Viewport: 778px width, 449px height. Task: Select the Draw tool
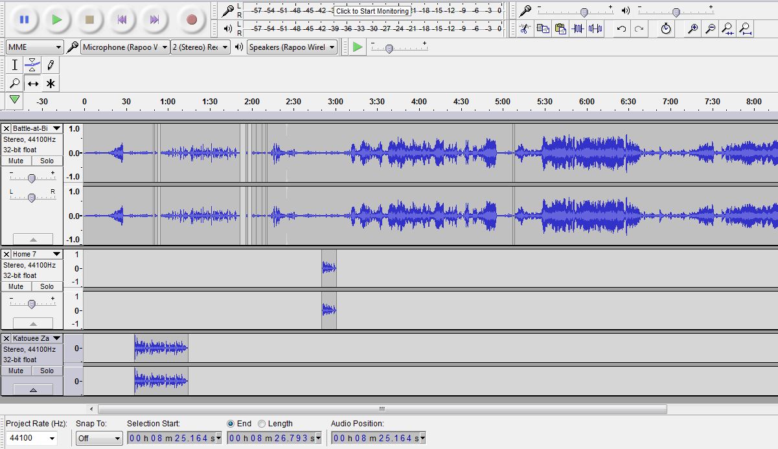pyautogui.click(x=49, y=64)
